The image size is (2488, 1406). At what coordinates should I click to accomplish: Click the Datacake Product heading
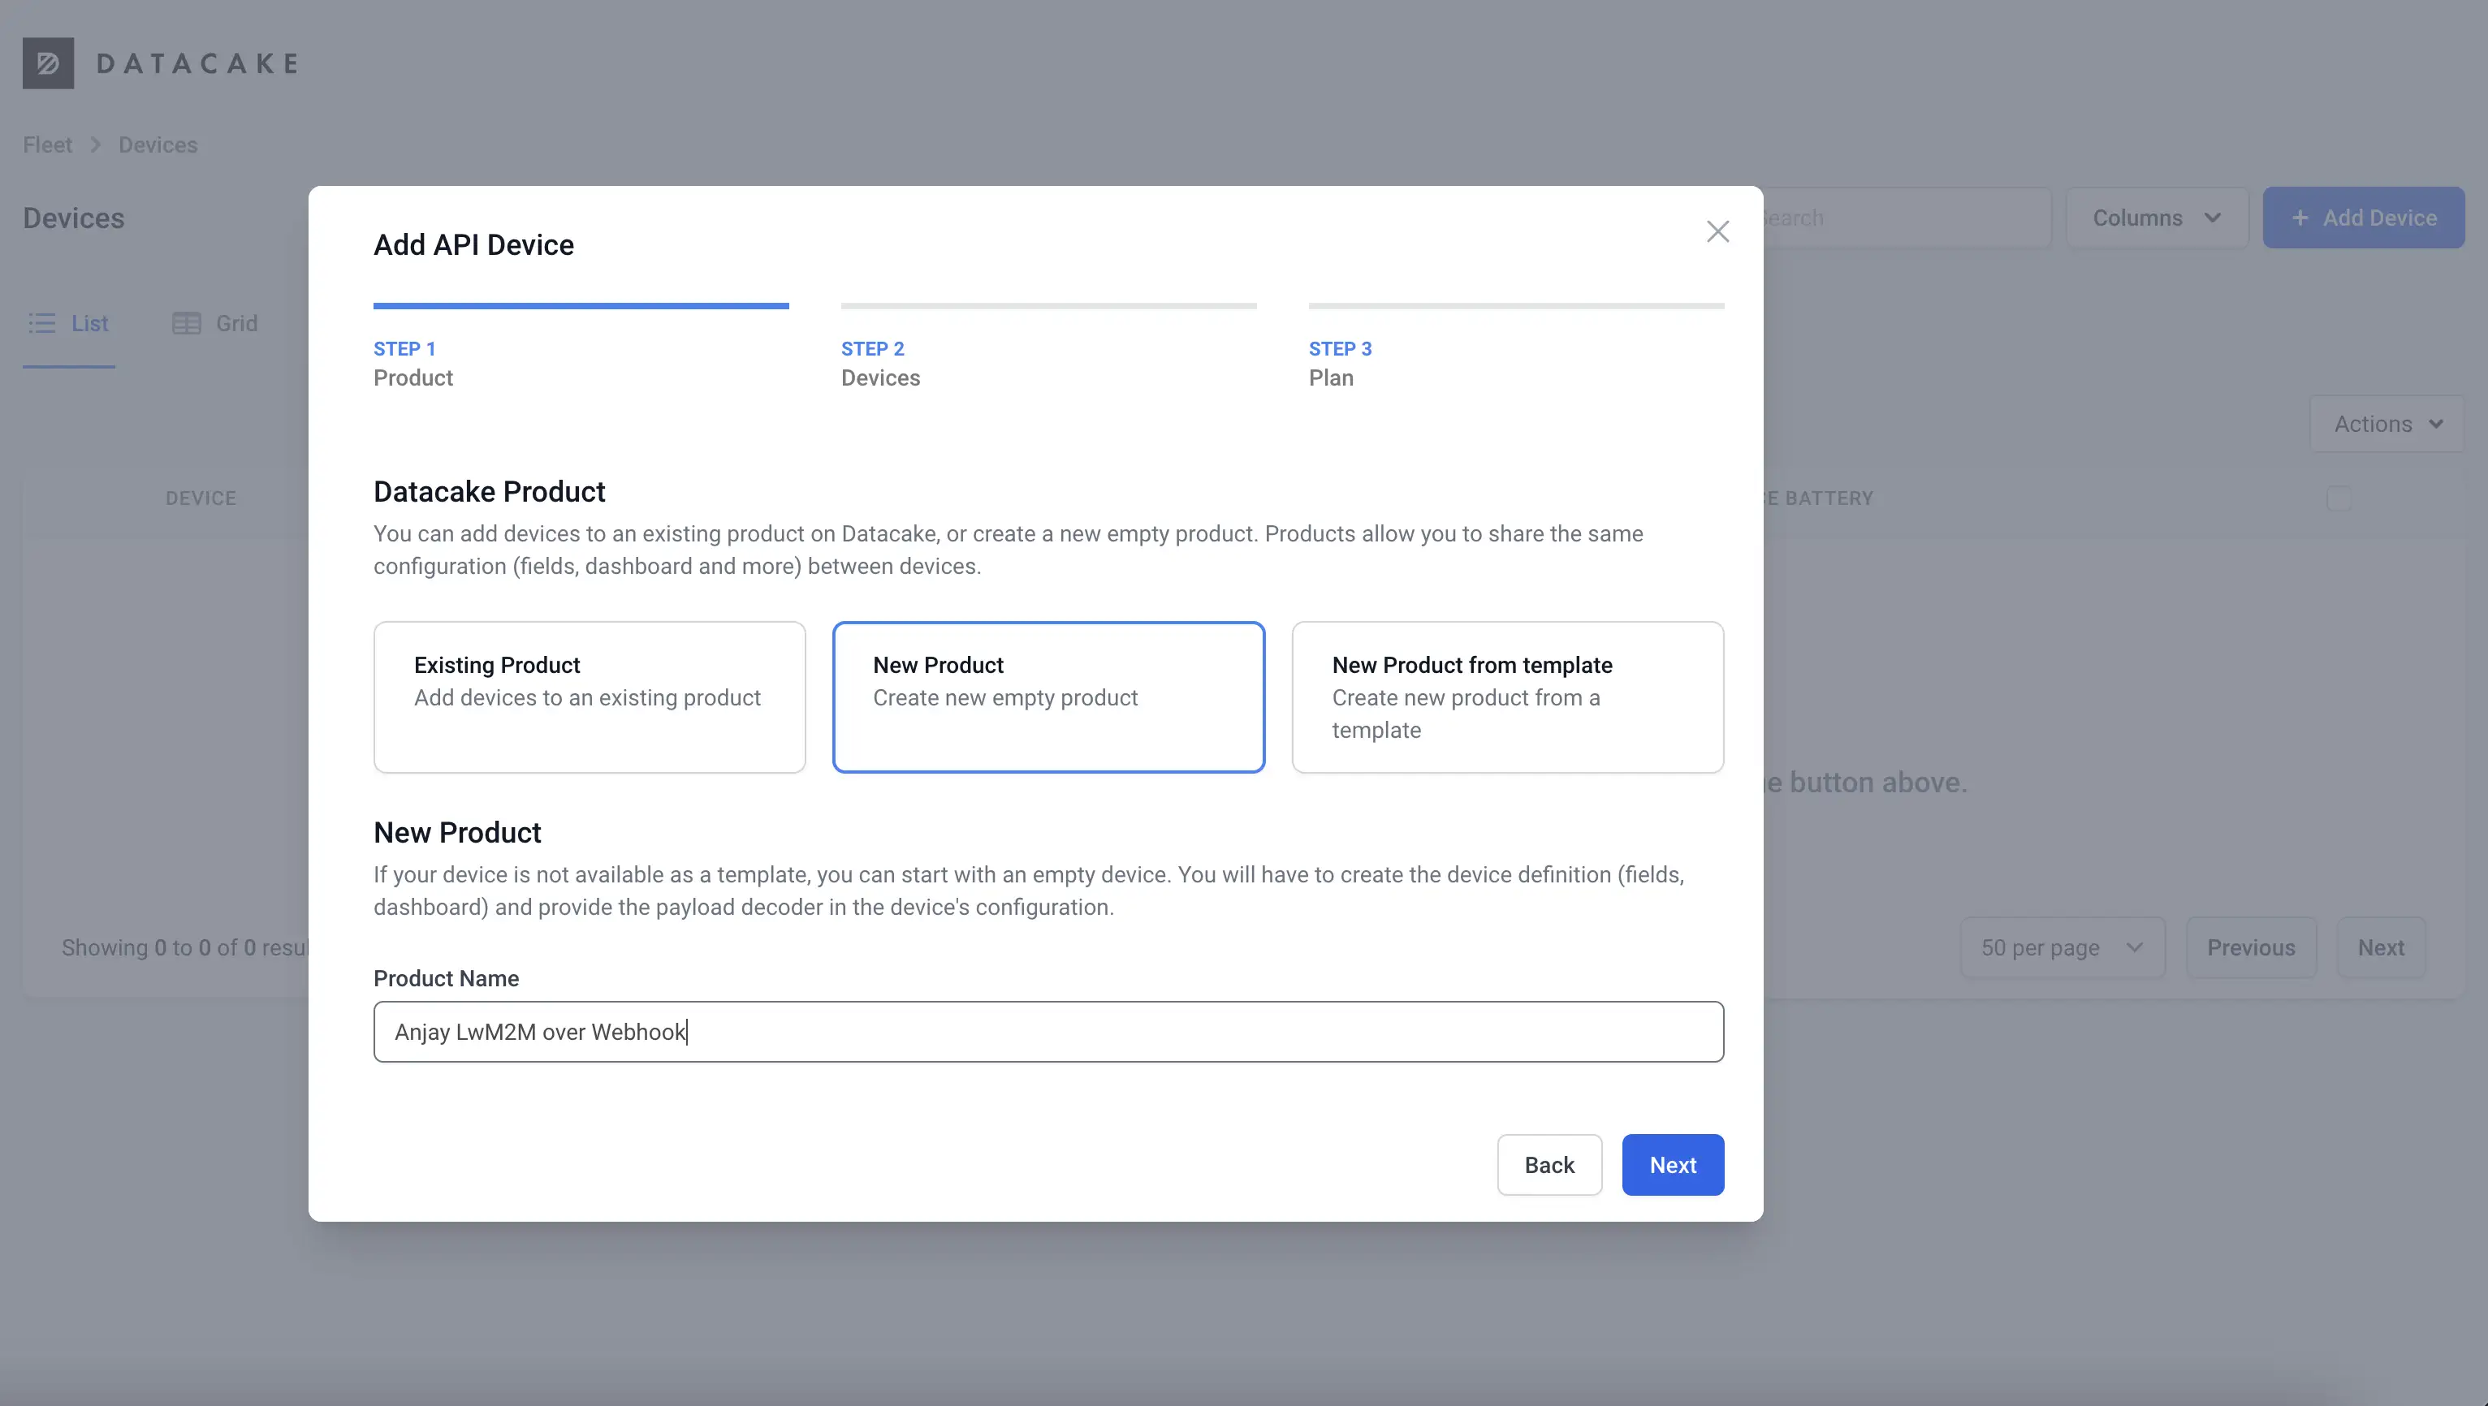489,491
